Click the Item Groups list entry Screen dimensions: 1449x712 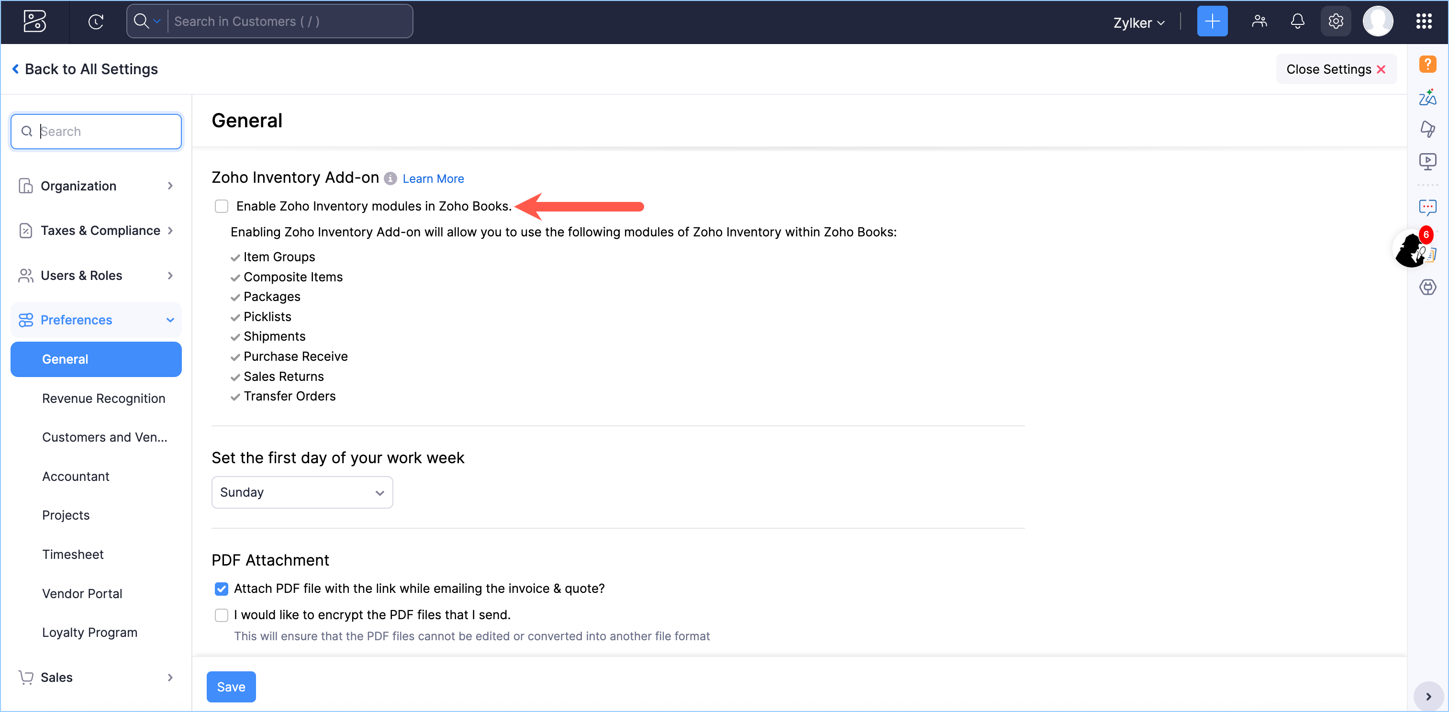279,257
